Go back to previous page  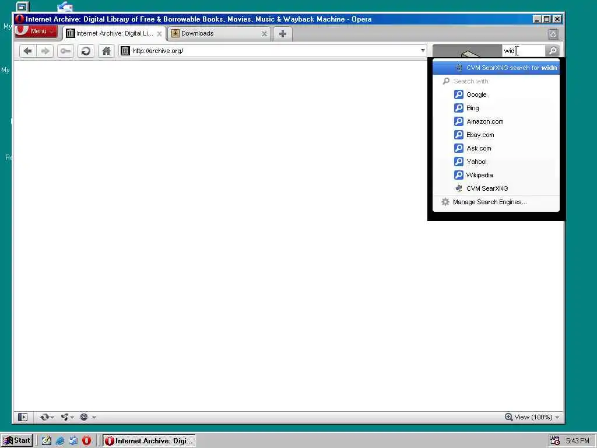point(27,51)
